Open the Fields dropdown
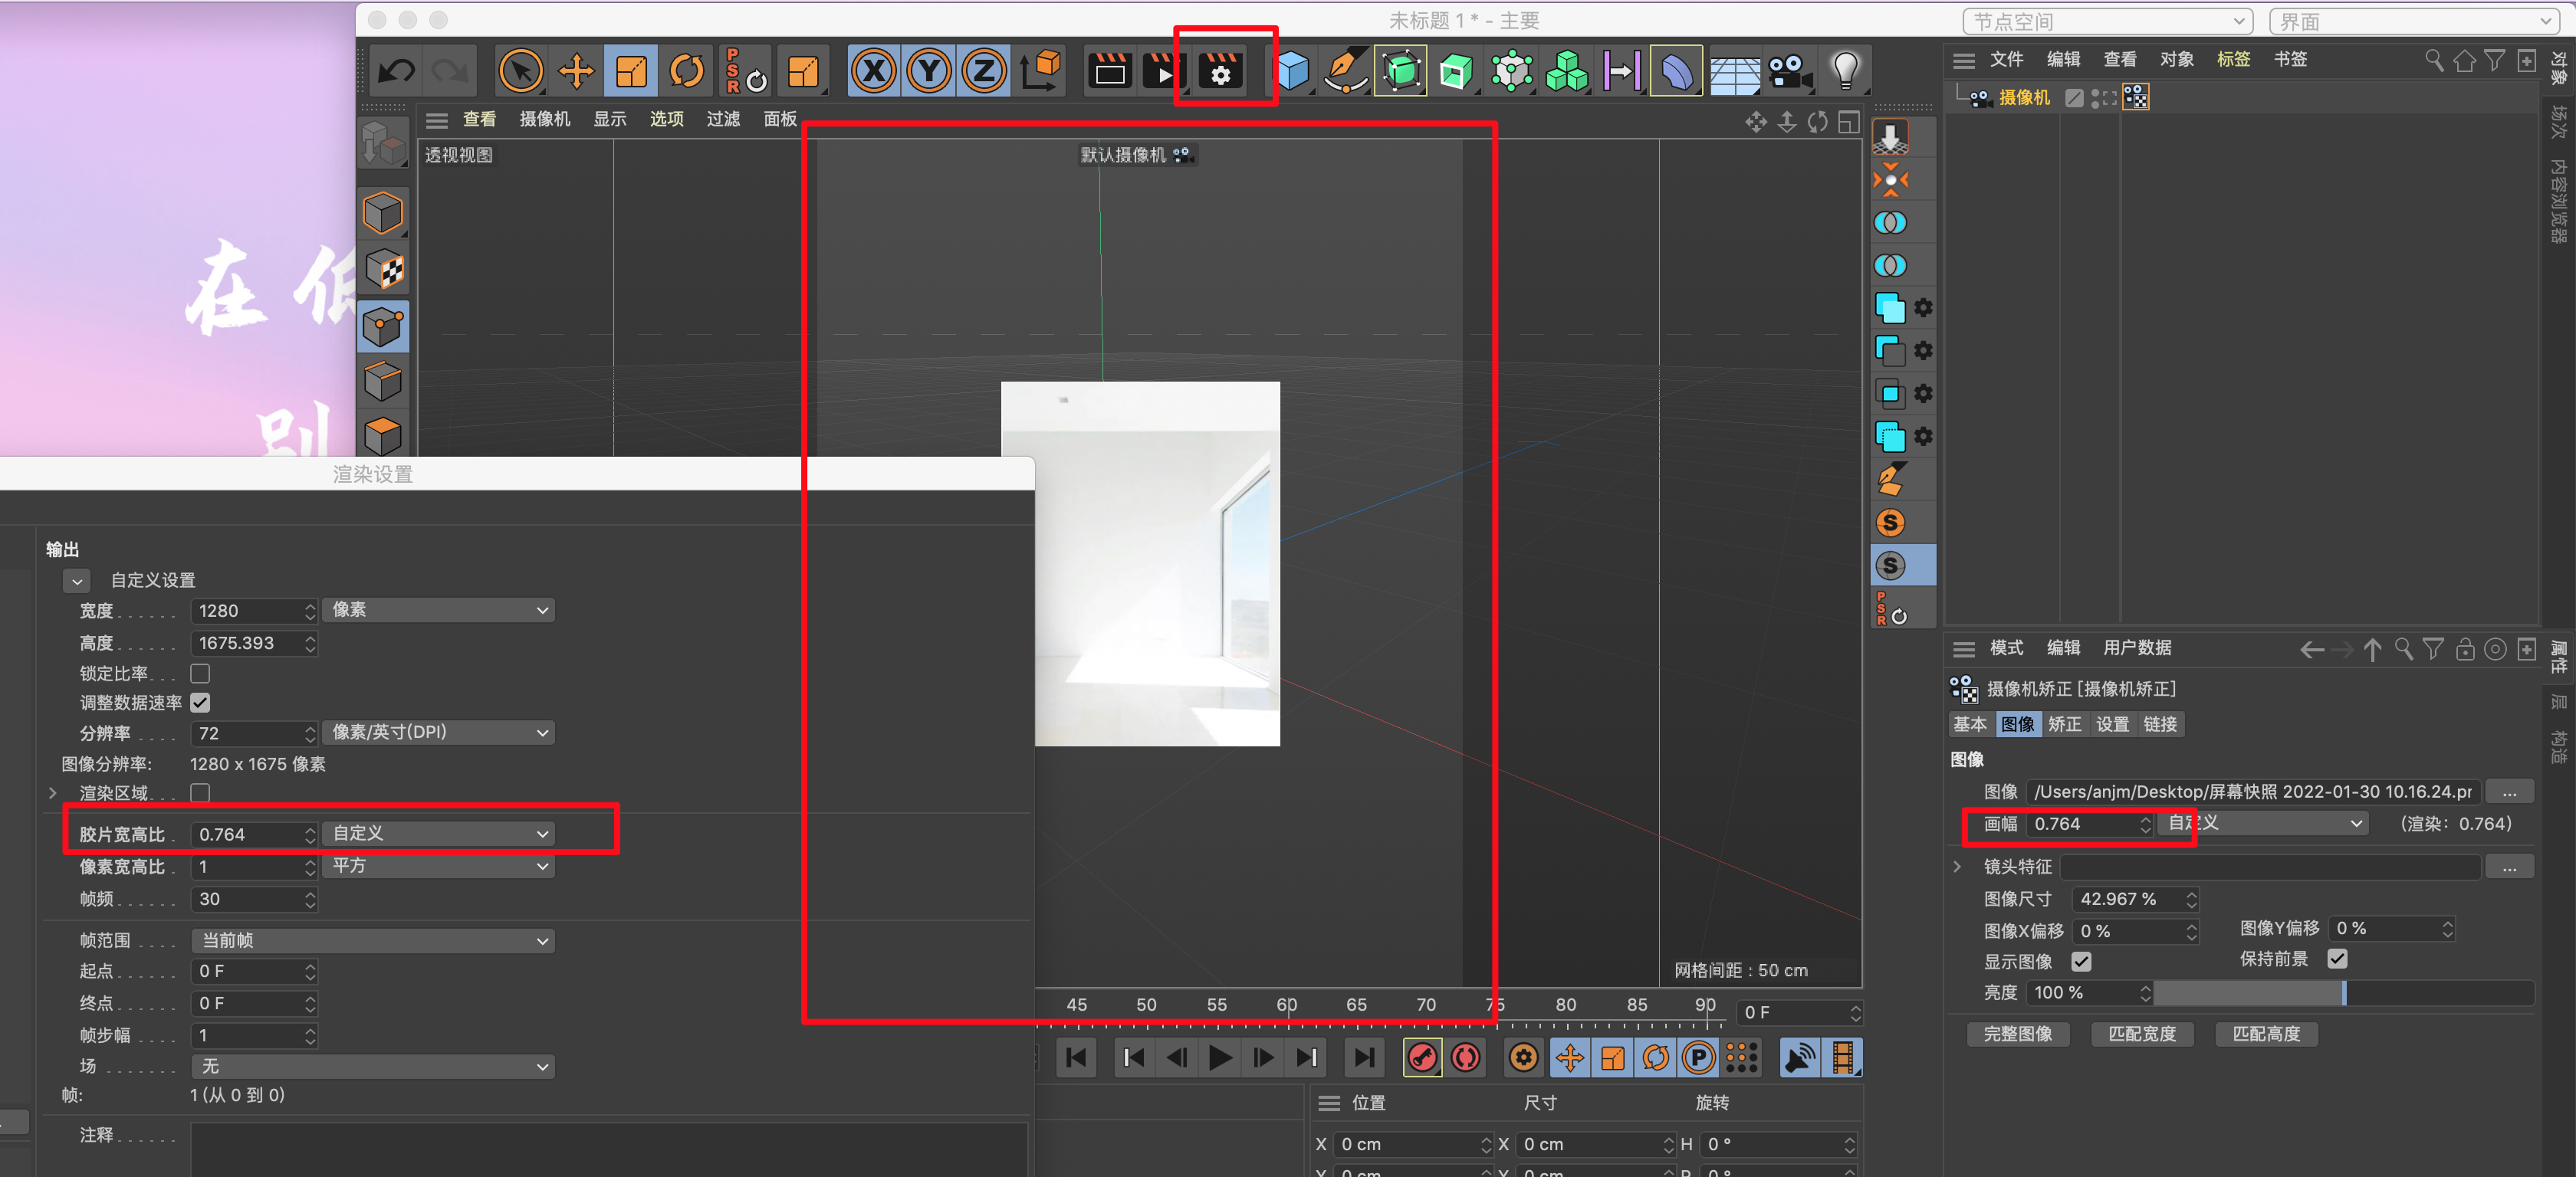2576x1177 pixels. click(x=373, y=1067)
